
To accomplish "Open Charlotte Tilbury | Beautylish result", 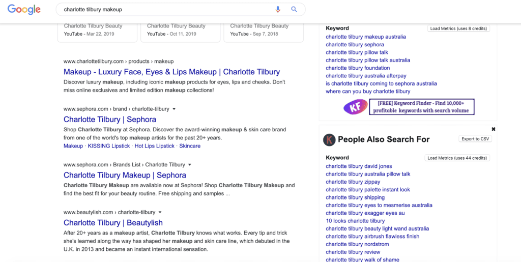I will point(113,222).
